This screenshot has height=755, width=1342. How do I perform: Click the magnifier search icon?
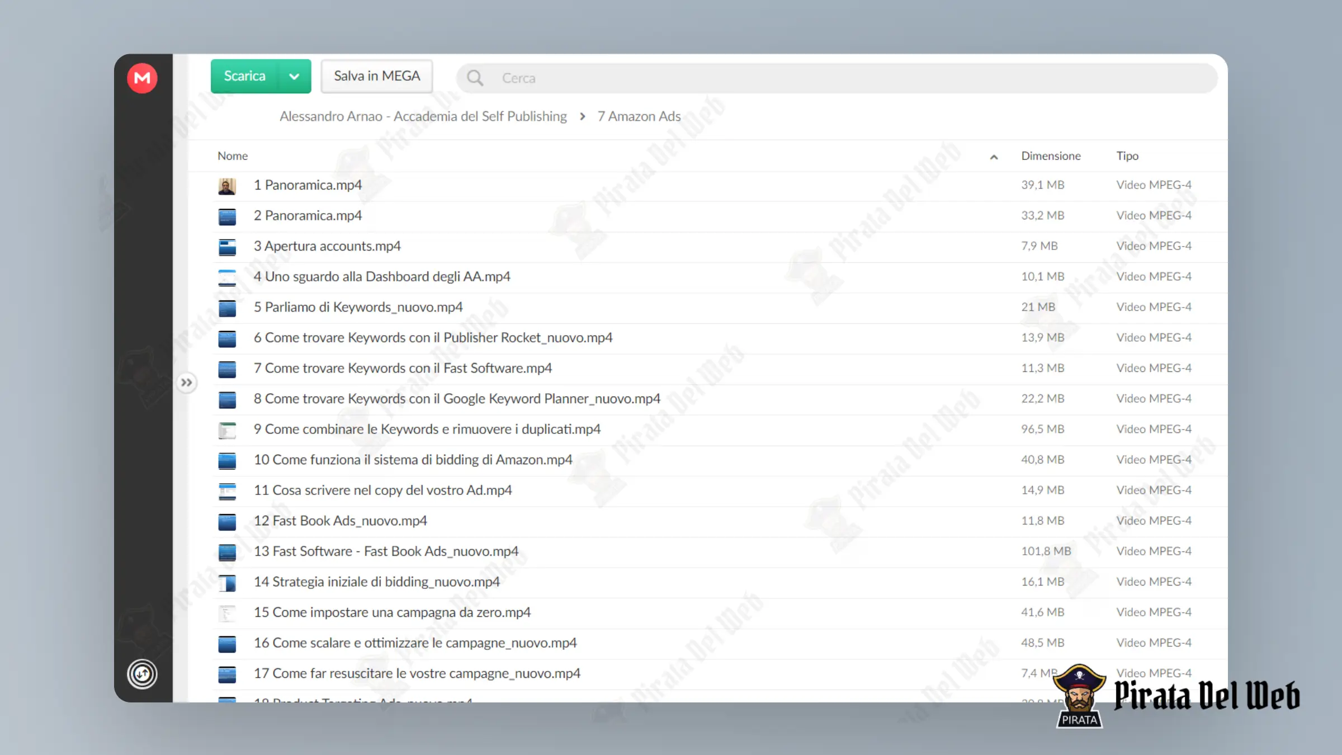[x=475, y=78]
